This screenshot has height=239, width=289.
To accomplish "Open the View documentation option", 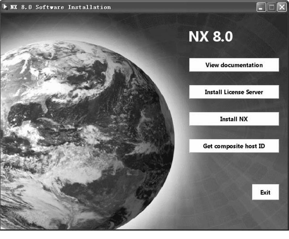I will pos(234,65).
